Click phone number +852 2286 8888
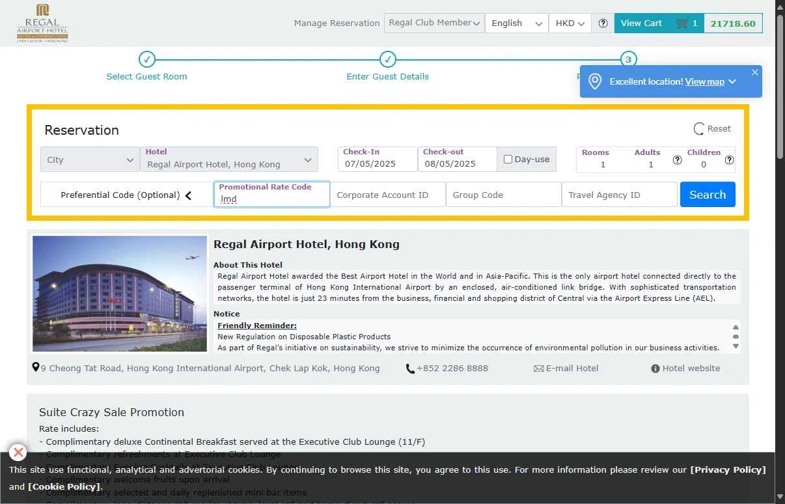This screenshot has width=785, height=504. tap(452, 368)
